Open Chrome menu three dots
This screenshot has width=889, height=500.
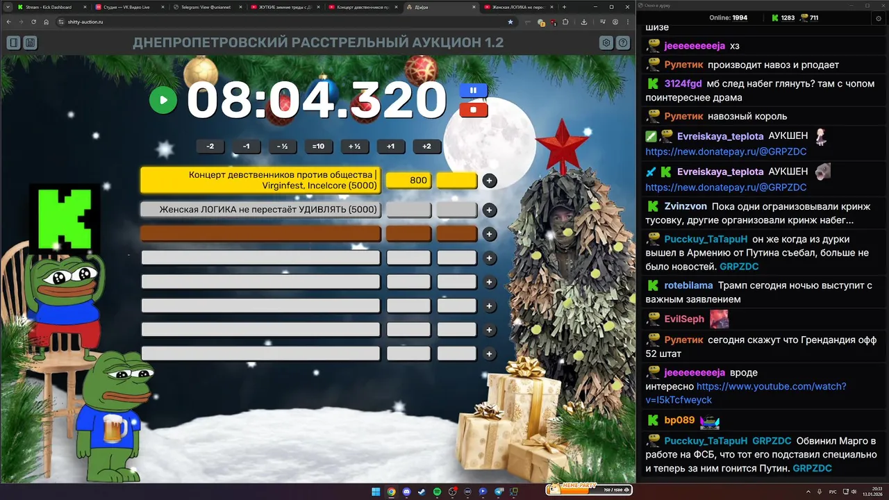point(627,22)
